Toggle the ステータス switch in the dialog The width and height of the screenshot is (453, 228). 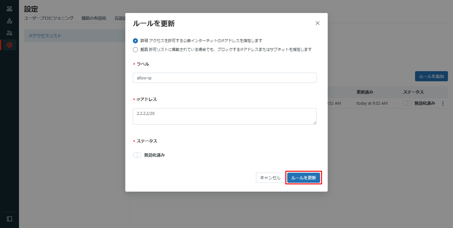(x=137, y=155)
